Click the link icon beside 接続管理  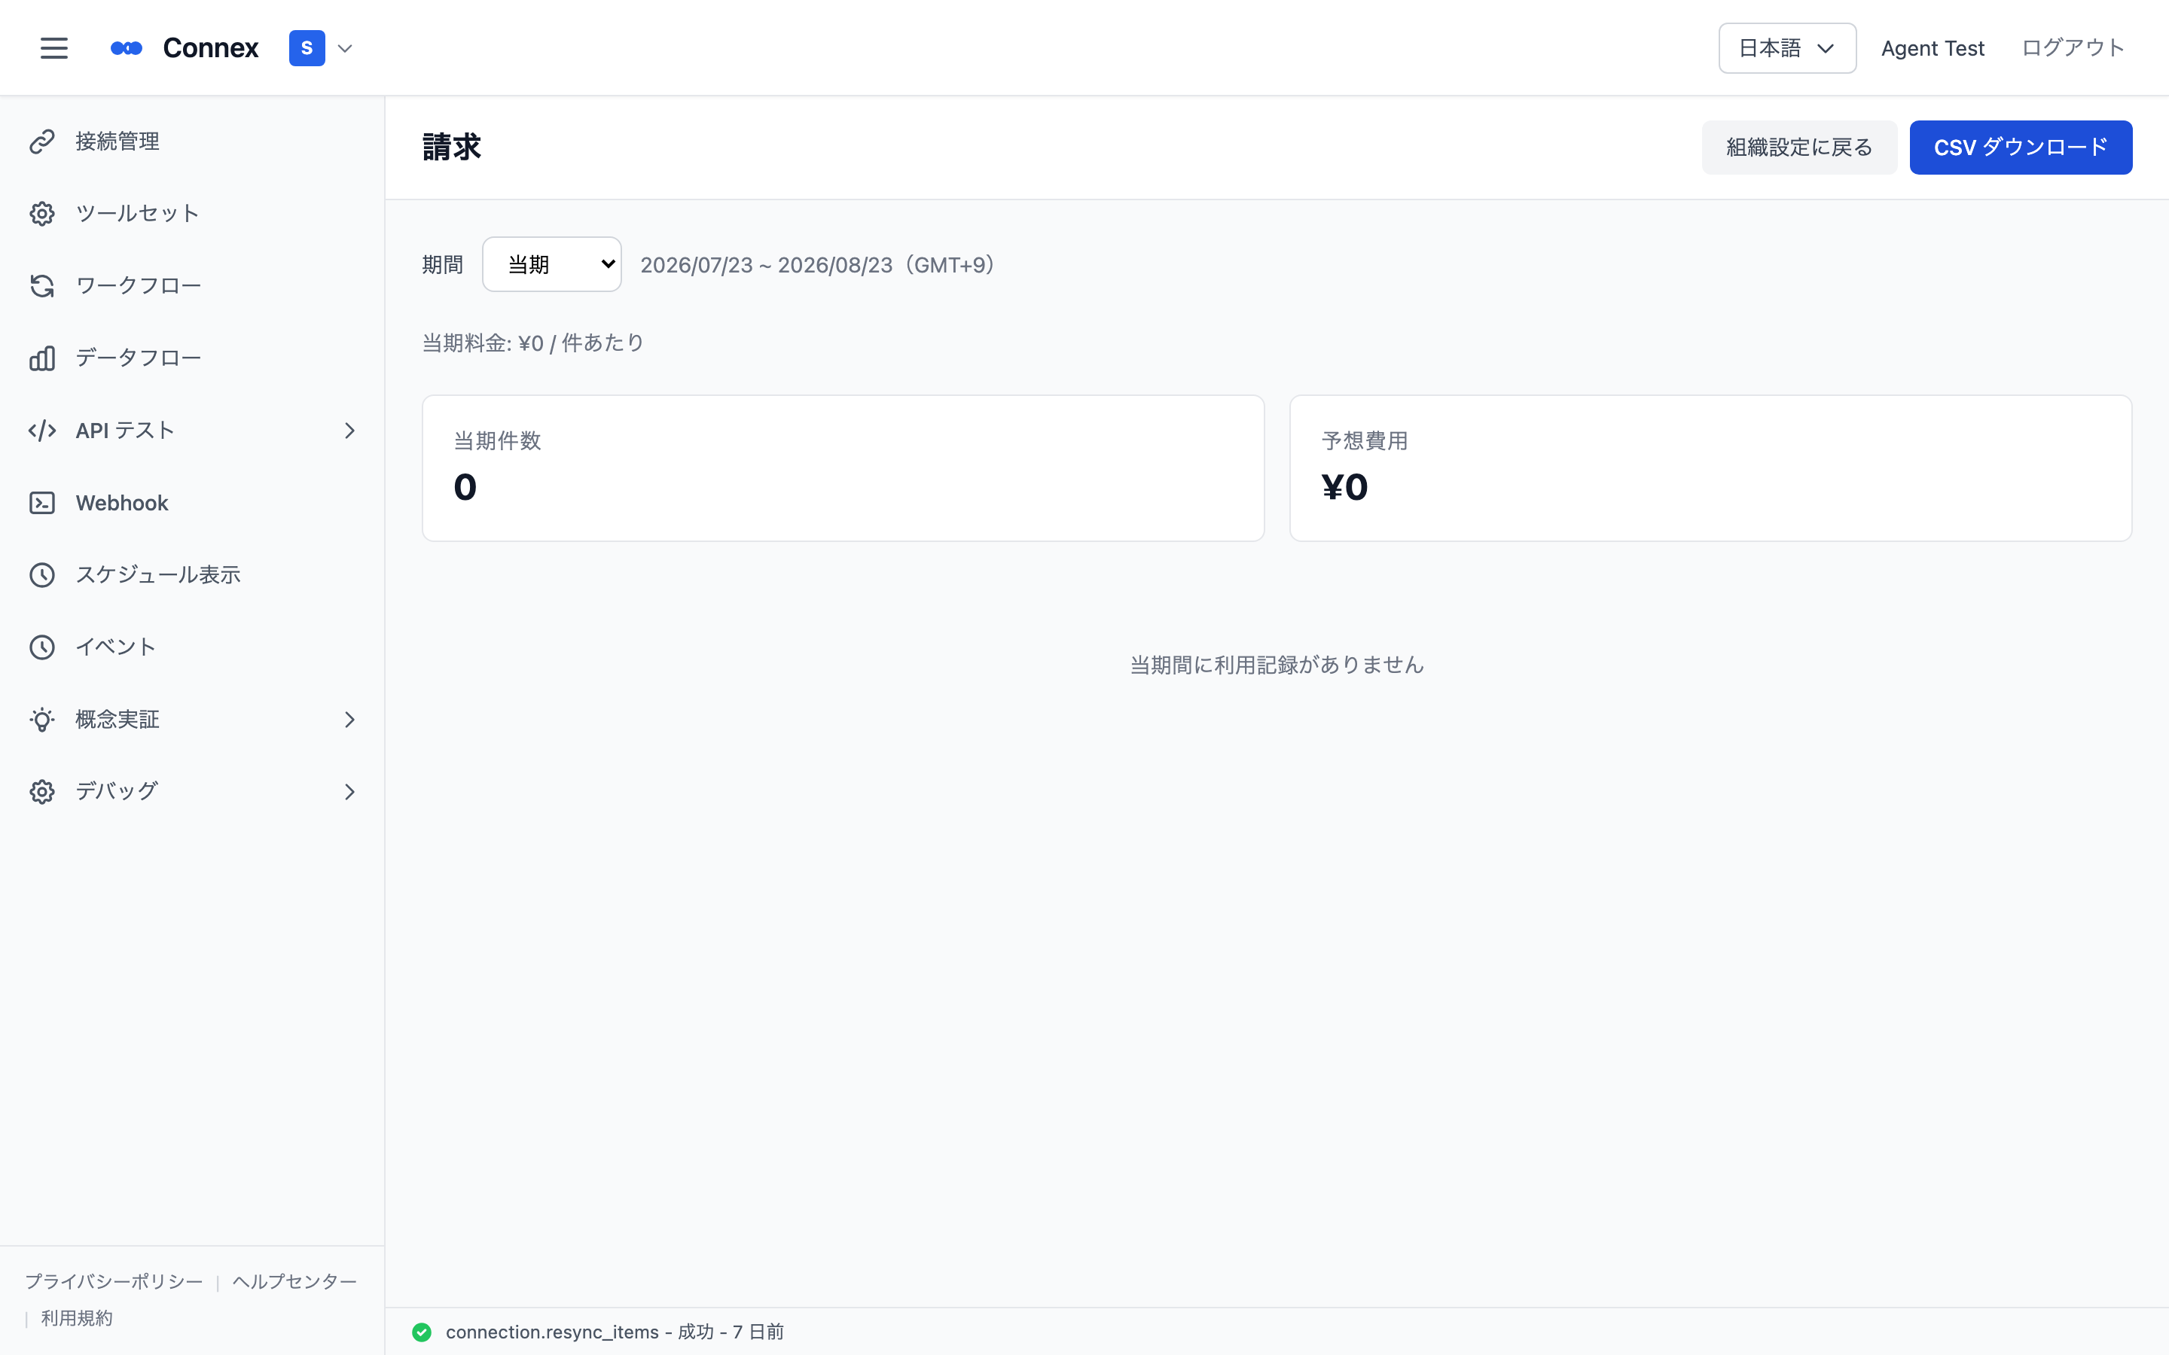click(x=42, y=142)
